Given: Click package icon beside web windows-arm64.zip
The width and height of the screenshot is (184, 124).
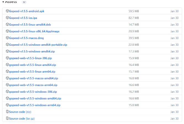Looking at the screenshot, I should [x=7, y=105].
